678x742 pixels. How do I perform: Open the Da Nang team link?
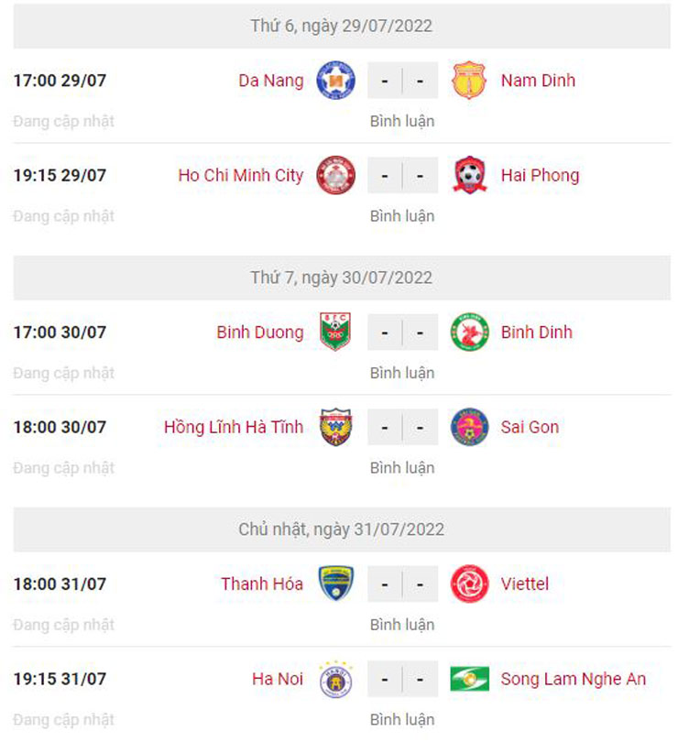coord(270,81)
